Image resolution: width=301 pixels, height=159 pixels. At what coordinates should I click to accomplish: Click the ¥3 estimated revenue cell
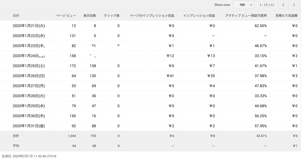pyautogui.click(x=295, y=76)
